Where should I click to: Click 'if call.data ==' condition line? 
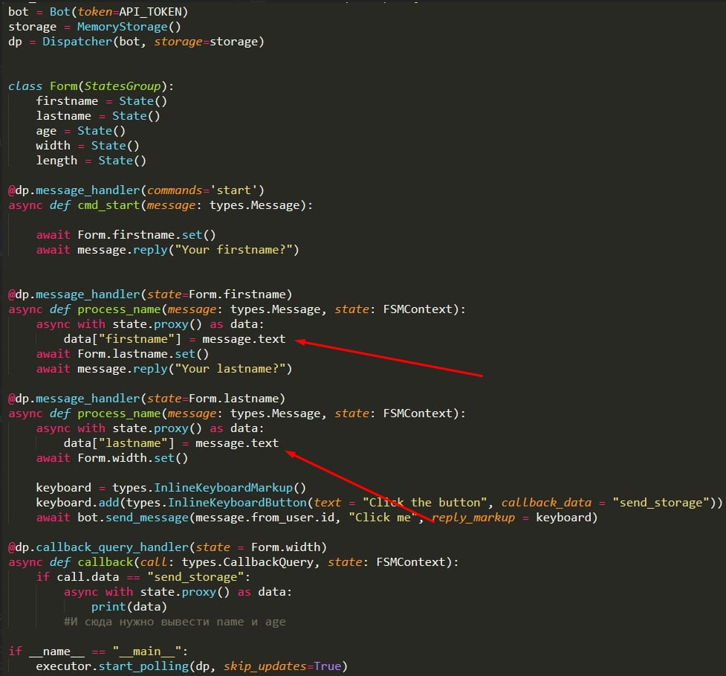point(143,577)
